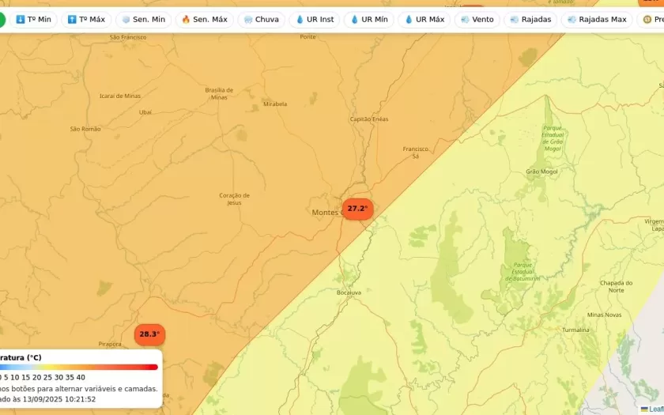Show Sen. Min thermal sensation layer

[143, 20]
